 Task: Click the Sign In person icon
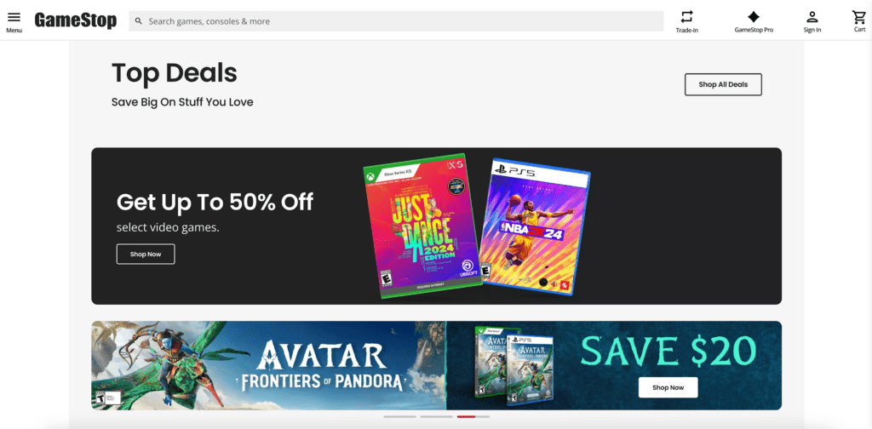pyautogui.click(x=812, y=17)
